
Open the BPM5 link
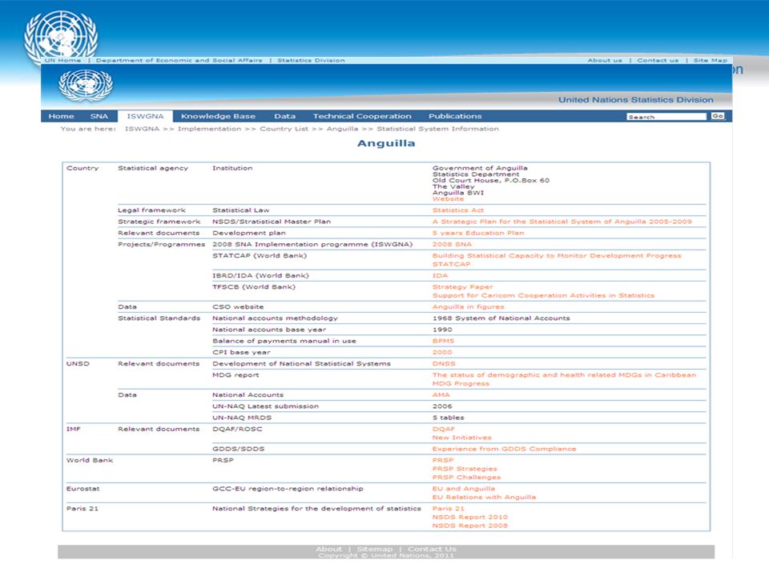point(443,341)
